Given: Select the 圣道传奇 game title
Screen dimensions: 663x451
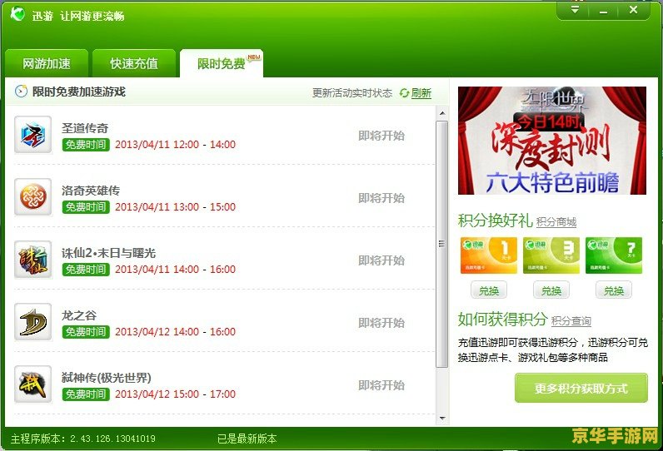Looking at the screenshot, I should coord(85,128).
